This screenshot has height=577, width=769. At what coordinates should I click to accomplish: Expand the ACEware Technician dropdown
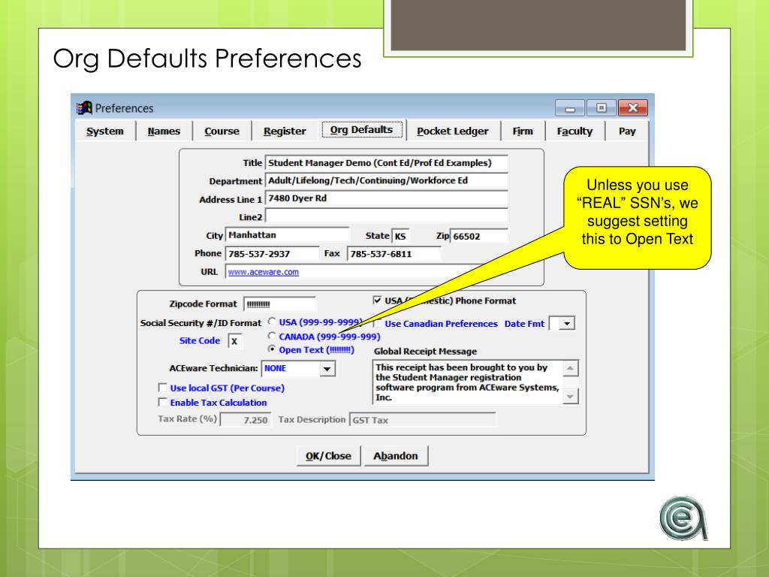(327, 369)
